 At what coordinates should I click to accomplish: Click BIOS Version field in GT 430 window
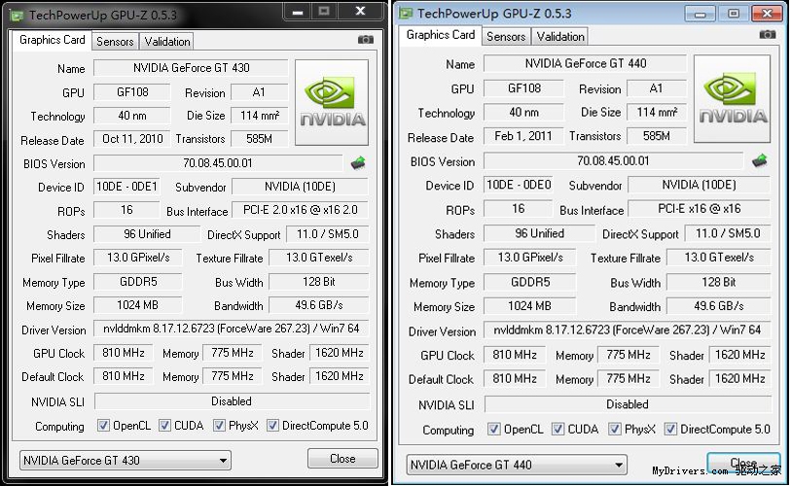point(218,163)
